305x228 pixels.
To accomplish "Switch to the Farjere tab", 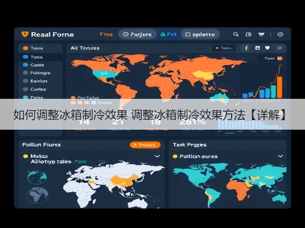I will (137, 34).
